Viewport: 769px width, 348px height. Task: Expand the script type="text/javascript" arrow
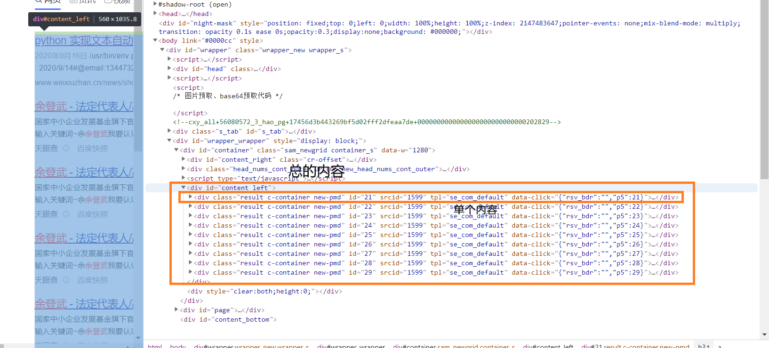pyautogui.click(x=183, y=178)
